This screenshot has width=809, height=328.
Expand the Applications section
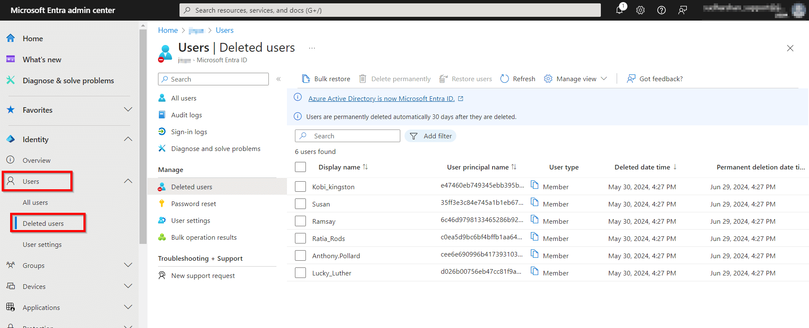click(128, 307)
